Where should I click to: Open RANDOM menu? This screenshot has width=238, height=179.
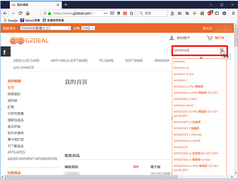pyautogui.click(x=162, y=61)
